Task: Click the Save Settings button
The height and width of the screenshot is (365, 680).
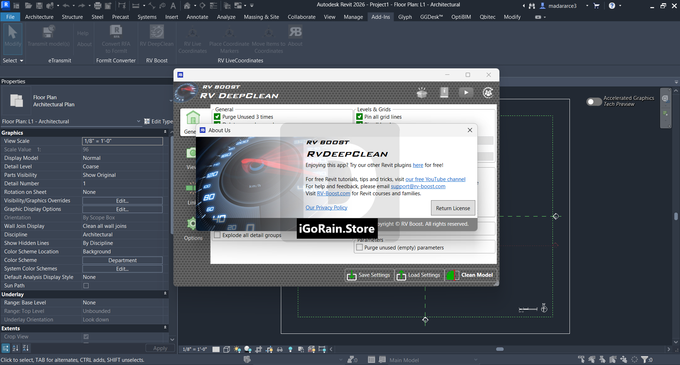Action: 369,275
